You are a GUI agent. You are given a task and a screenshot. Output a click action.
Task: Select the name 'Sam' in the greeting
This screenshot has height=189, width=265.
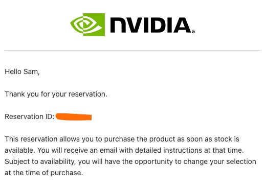[31, 72]
